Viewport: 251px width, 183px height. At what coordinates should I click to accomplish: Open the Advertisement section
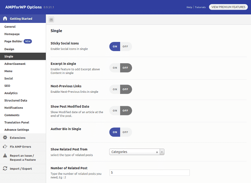click(23, 64)
